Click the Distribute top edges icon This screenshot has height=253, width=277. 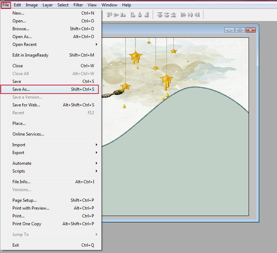click(x=160, y=15)
